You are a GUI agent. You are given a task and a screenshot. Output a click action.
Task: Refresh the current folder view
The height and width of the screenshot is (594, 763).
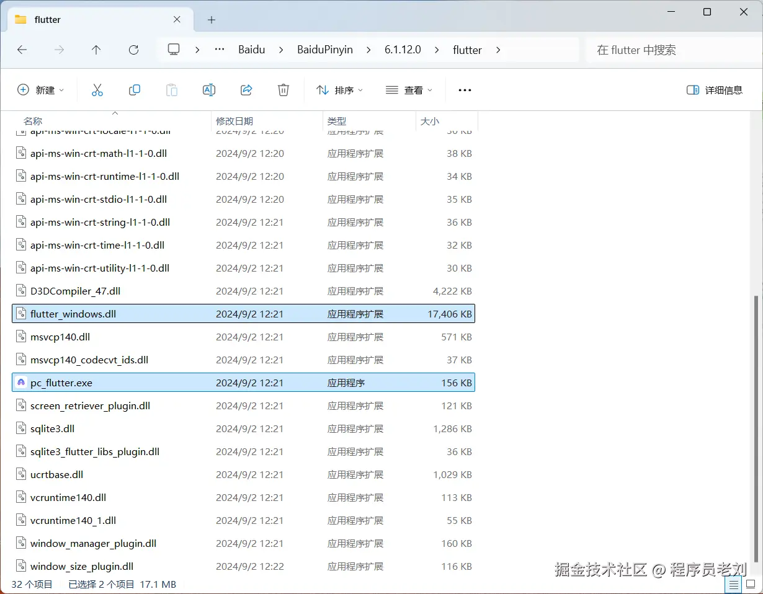133,50
